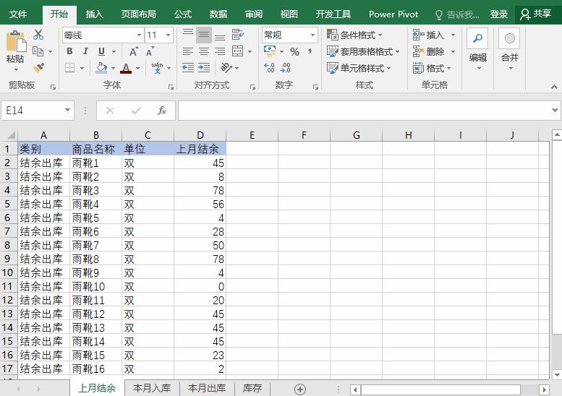Decrease font size with small A
This screenshot has height=396, width=562.
point(150,51)
